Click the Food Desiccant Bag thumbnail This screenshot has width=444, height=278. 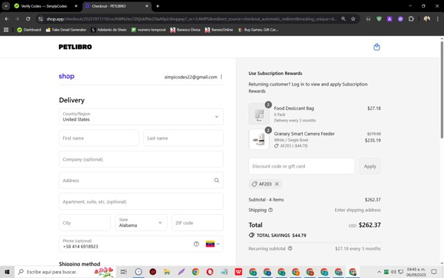point(259,114)
